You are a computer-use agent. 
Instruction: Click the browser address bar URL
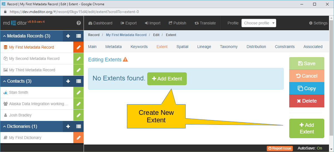click(74, 12)
